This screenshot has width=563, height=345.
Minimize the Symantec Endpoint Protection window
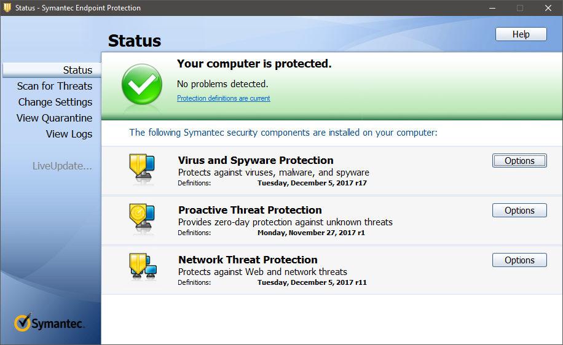point(492,8)
